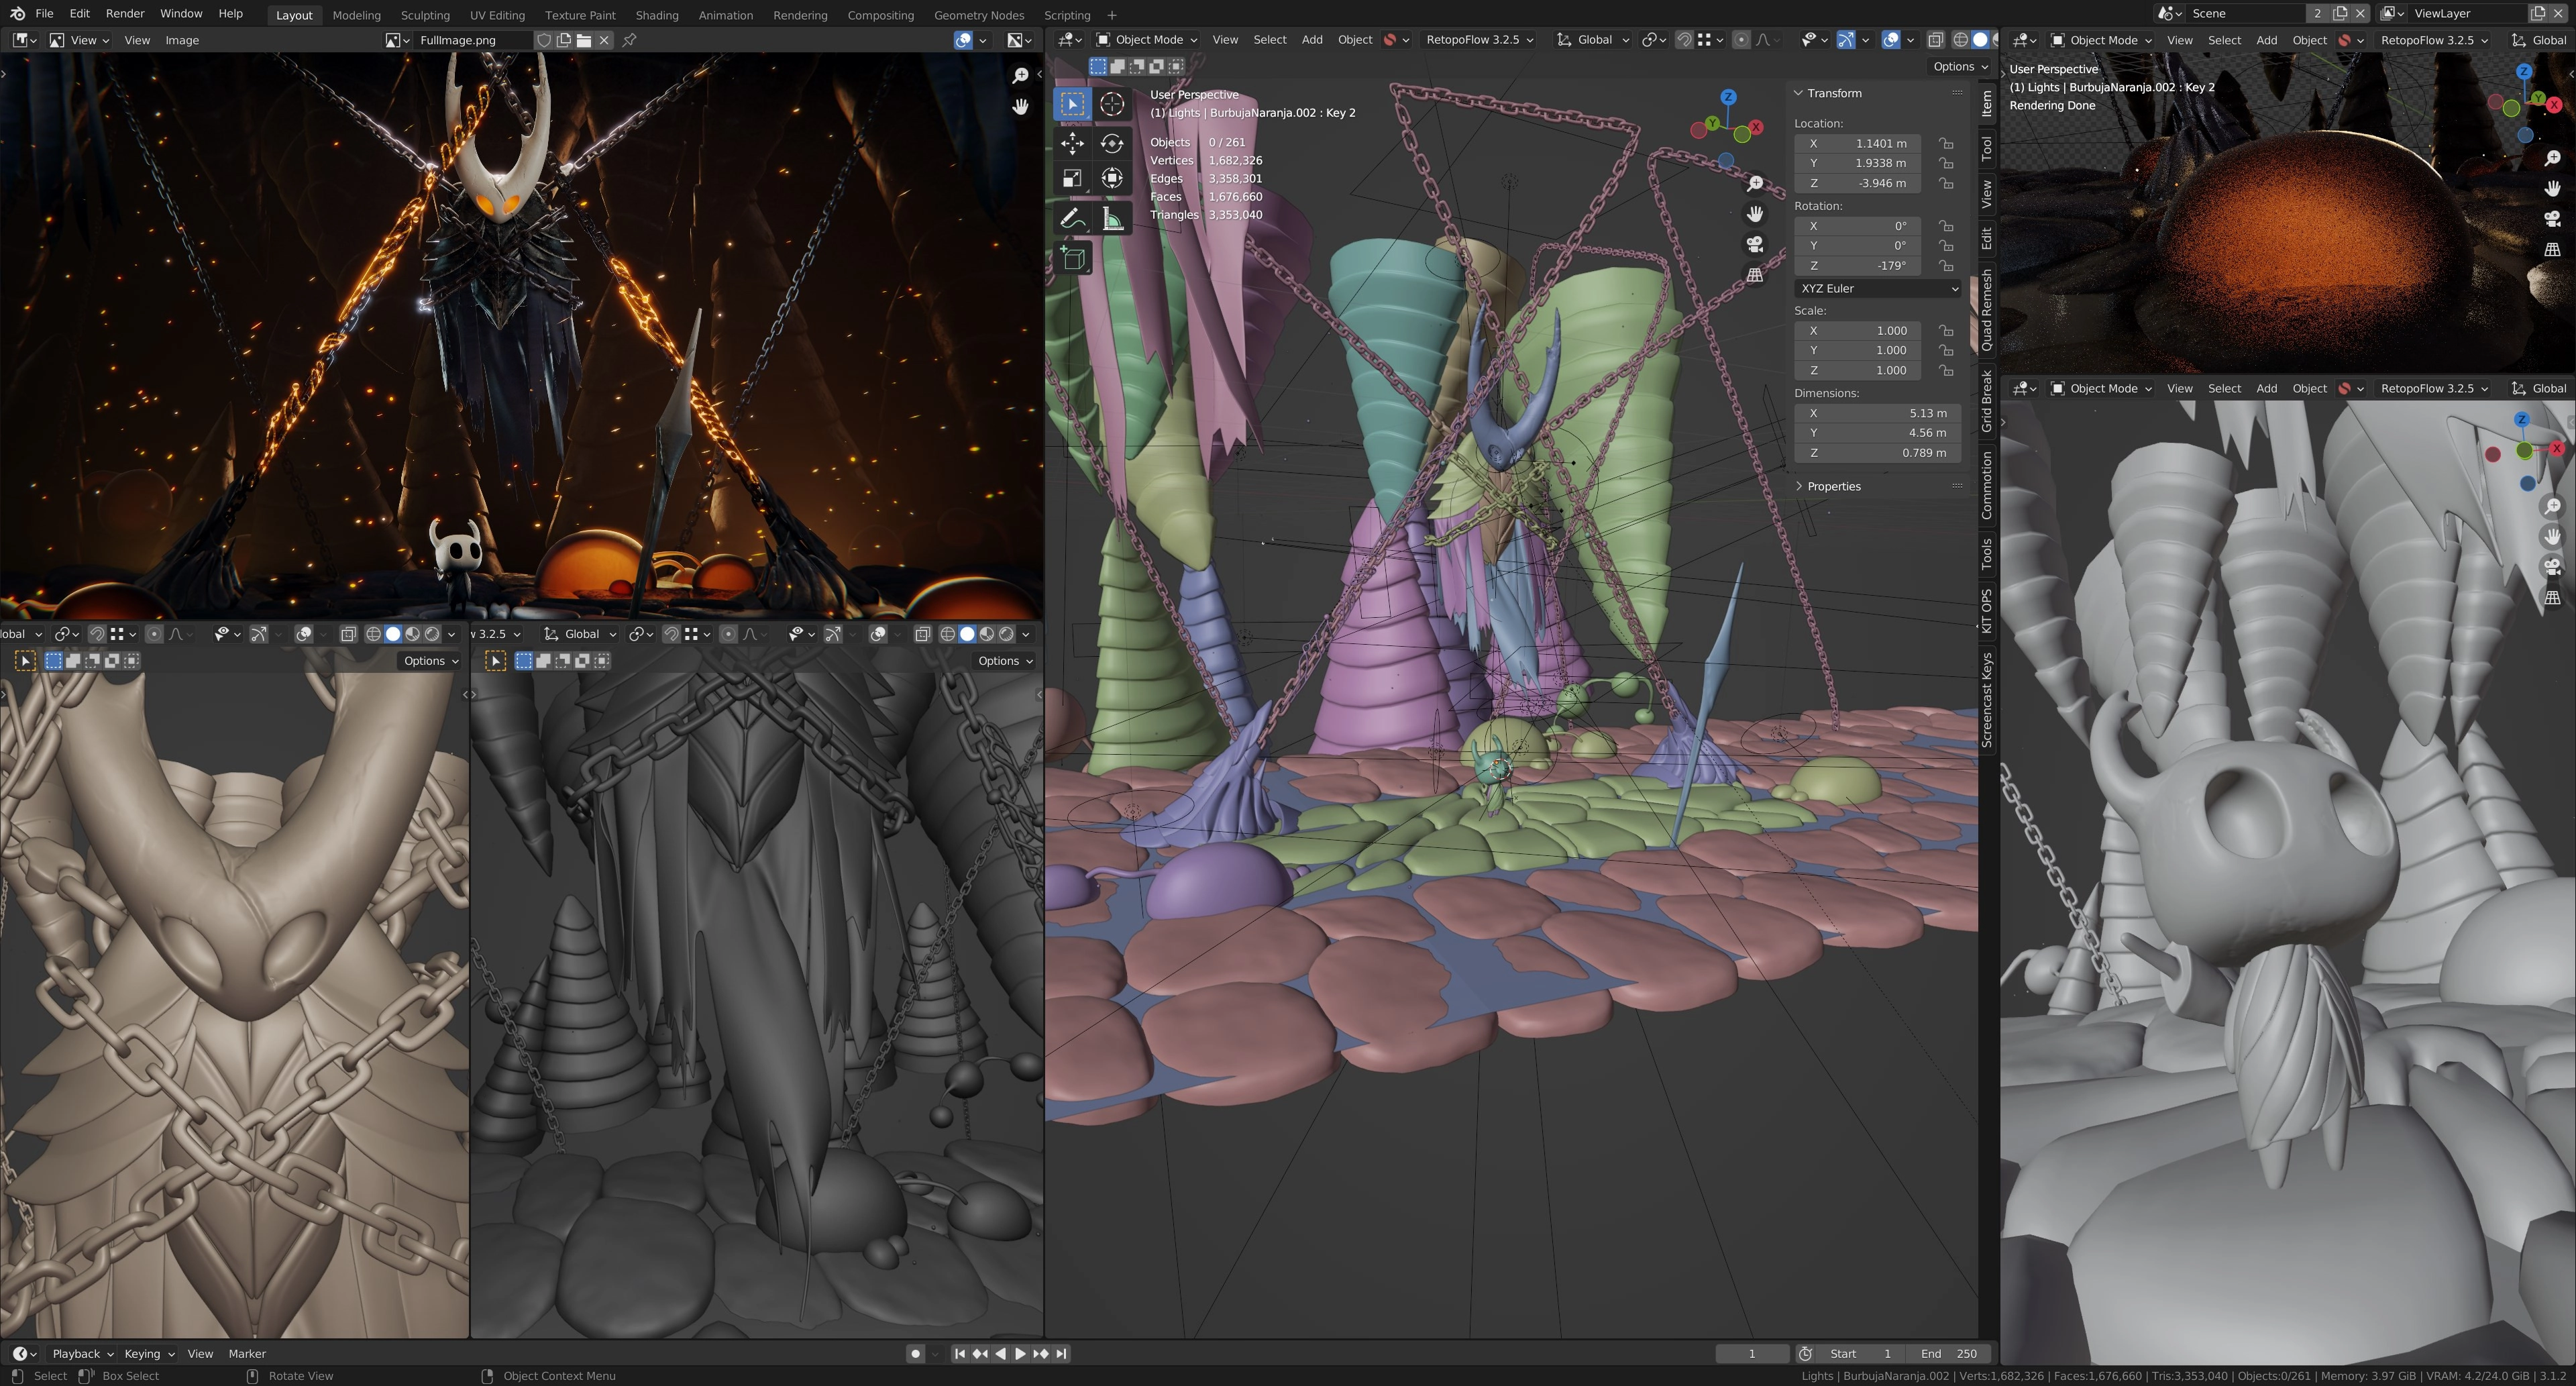2576x1386 pixels.
Task: Select the Rotate tool in toolbar
Action: 1111,143
